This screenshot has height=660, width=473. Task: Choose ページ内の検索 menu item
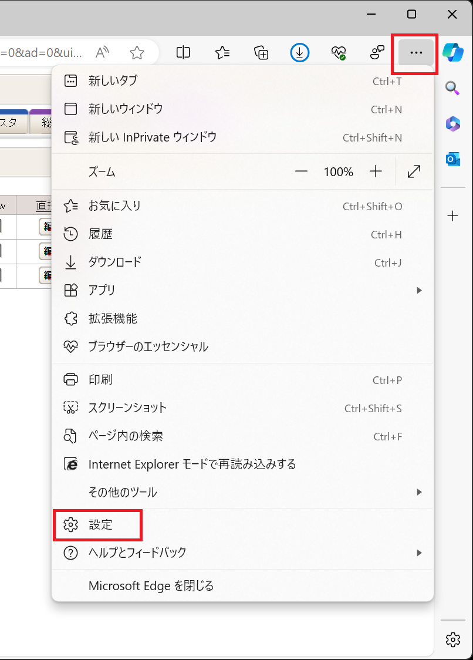click(242, 436)
